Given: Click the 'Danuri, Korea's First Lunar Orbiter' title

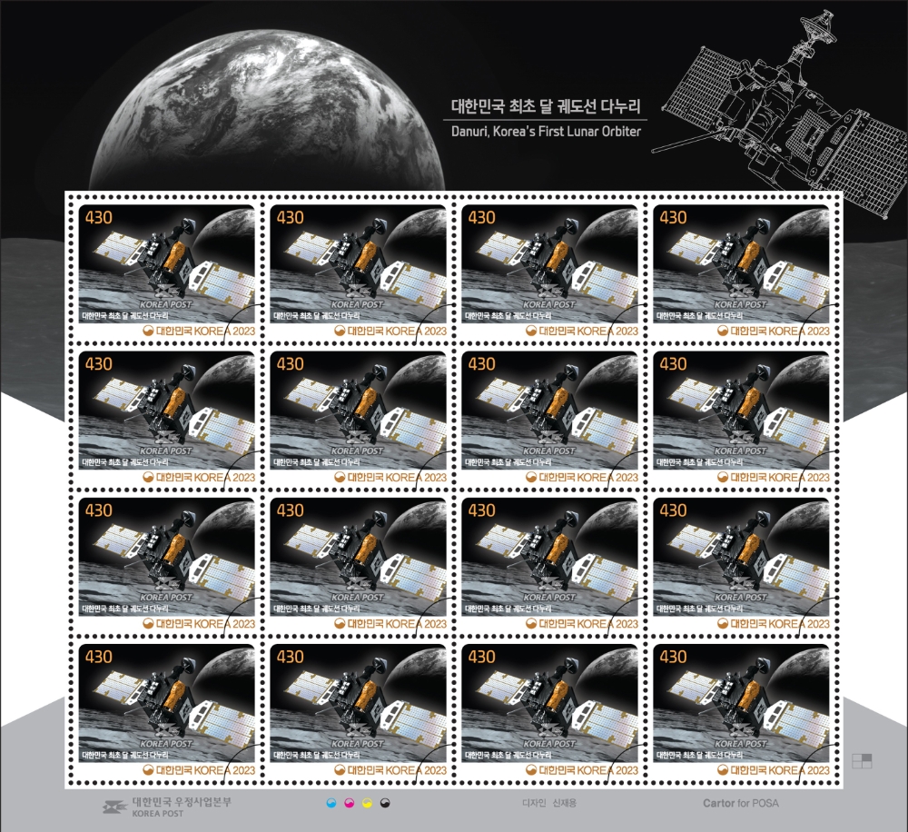Looking at the screenshot, I should pos(546,132).
